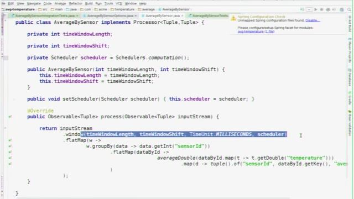
Task: Click lambda gutter icon on .flatMap(w -> line
Action: (10, 140)
